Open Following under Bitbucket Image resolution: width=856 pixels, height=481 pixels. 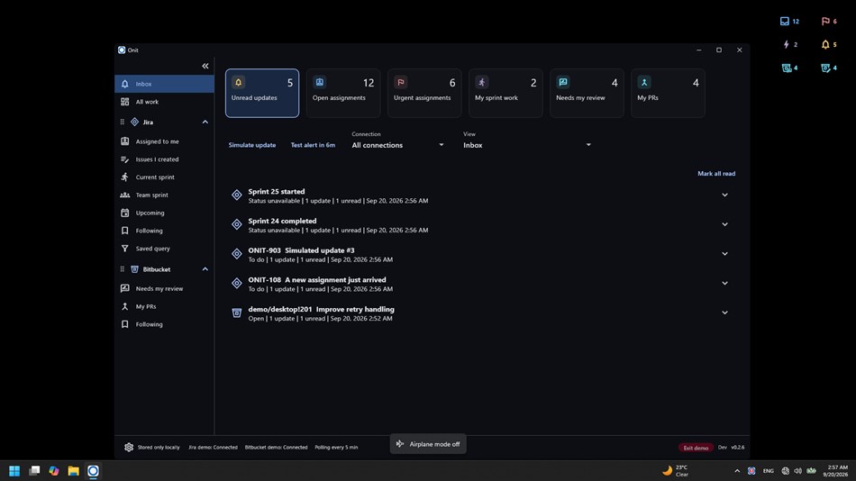point(164,324)
